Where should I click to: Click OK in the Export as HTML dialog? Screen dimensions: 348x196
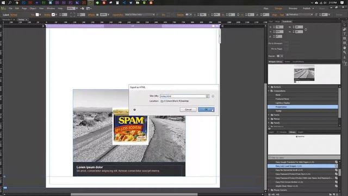(x=206, y=109)
